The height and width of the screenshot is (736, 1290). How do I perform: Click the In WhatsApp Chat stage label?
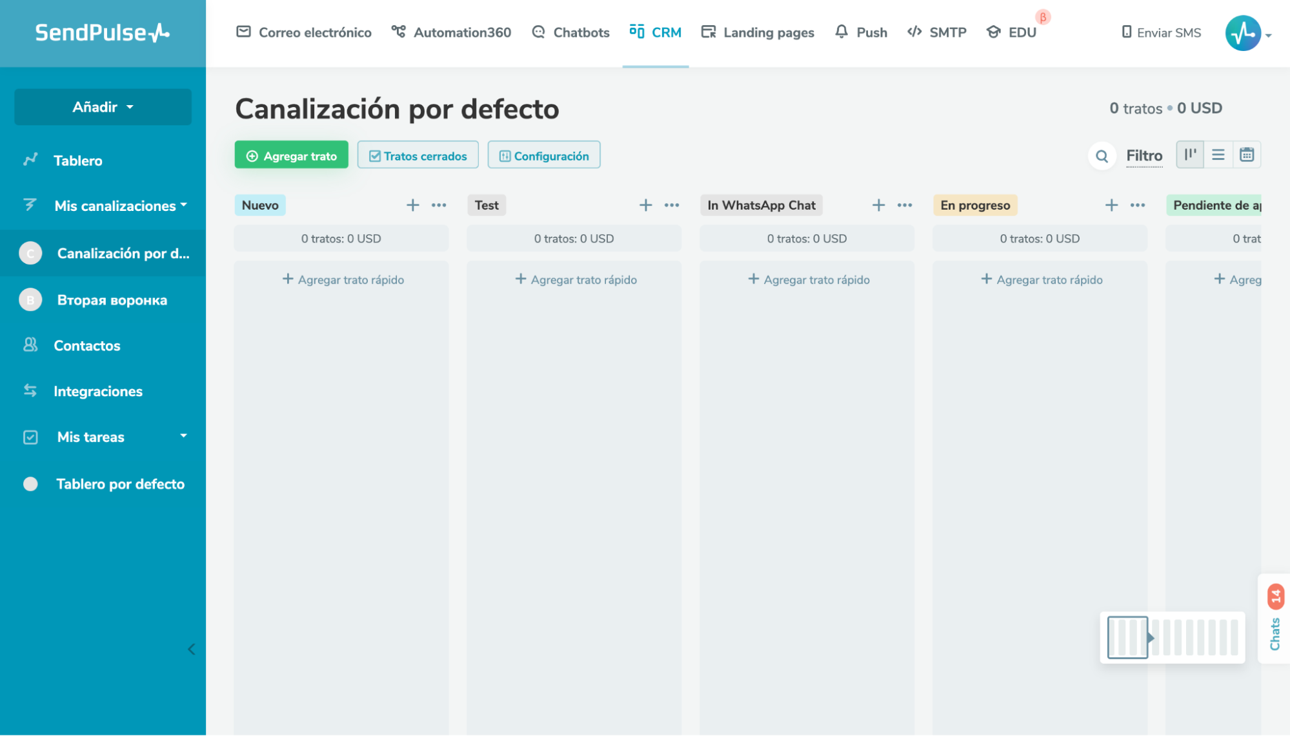coord(761,205)
